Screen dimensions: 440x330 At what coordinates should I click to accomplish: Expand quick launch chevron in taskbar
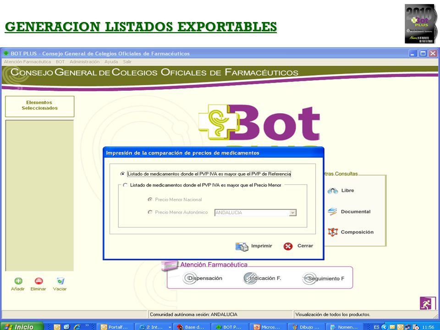87,326
